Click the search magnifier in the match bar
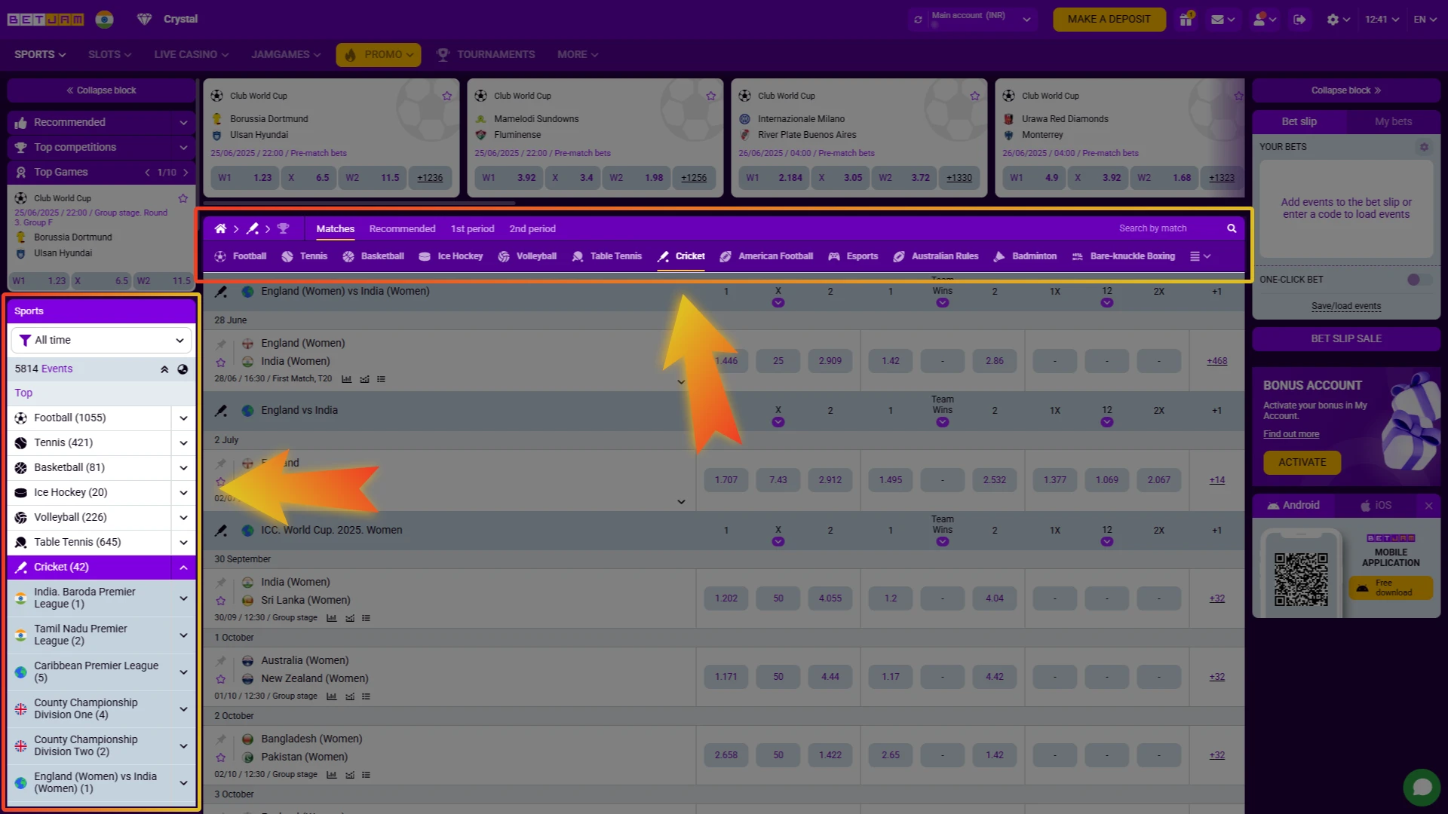1448x814 pixels. 1231,228
